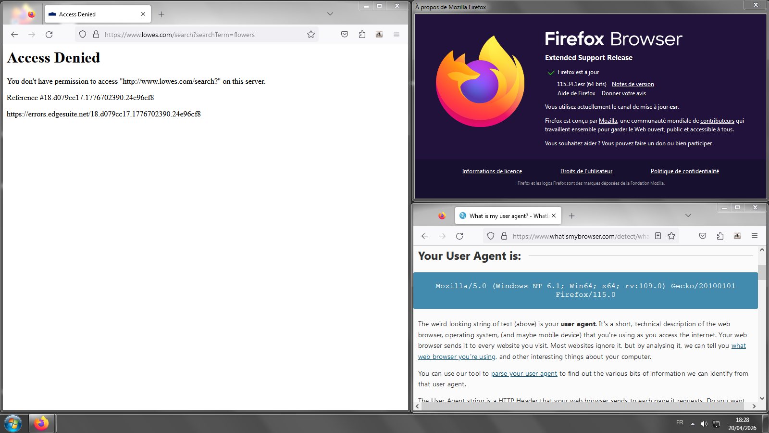This screenshot has width=769, height=433.
Task: Open Droits de l'utilisateur
Action: (x=586, y=171)
